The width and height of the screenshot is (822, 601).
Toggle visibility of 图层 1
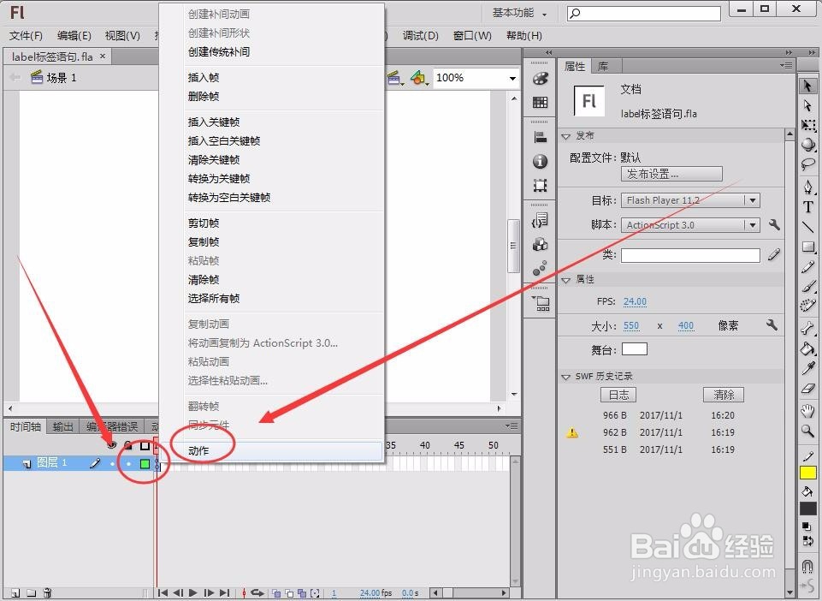tap(111, 462)
